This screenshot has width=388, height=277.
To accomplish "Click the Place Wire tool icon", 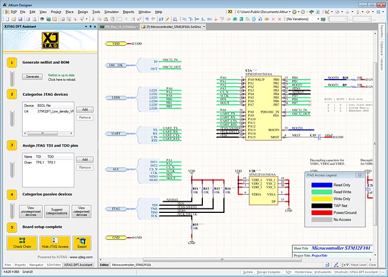I will pos(185,19).
